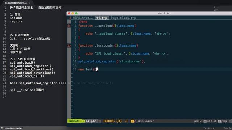Close the vim terminal window
232x130 pixels.
point(69,13)
